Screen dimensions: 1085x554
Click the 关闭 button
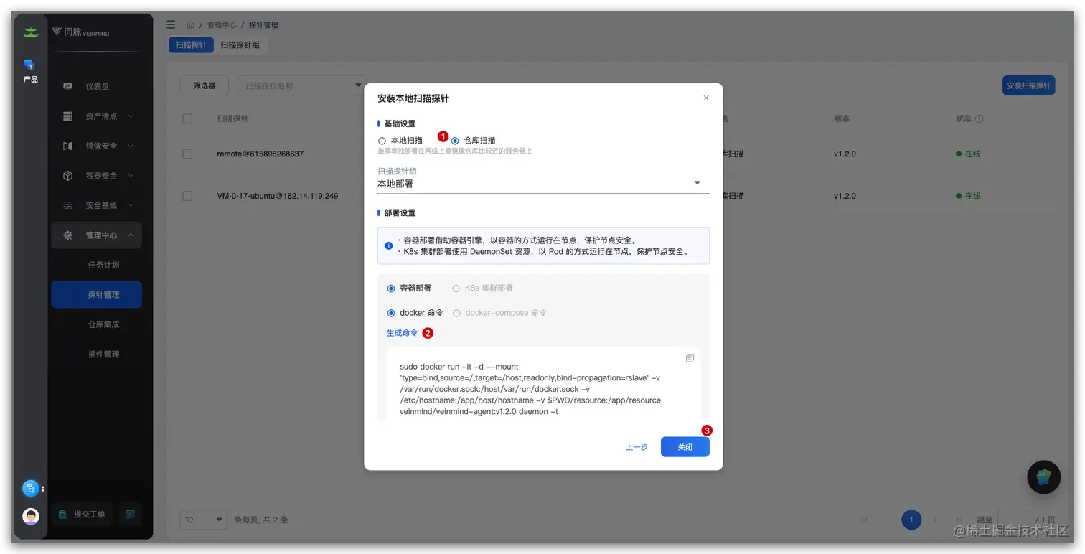pos(685,447)
